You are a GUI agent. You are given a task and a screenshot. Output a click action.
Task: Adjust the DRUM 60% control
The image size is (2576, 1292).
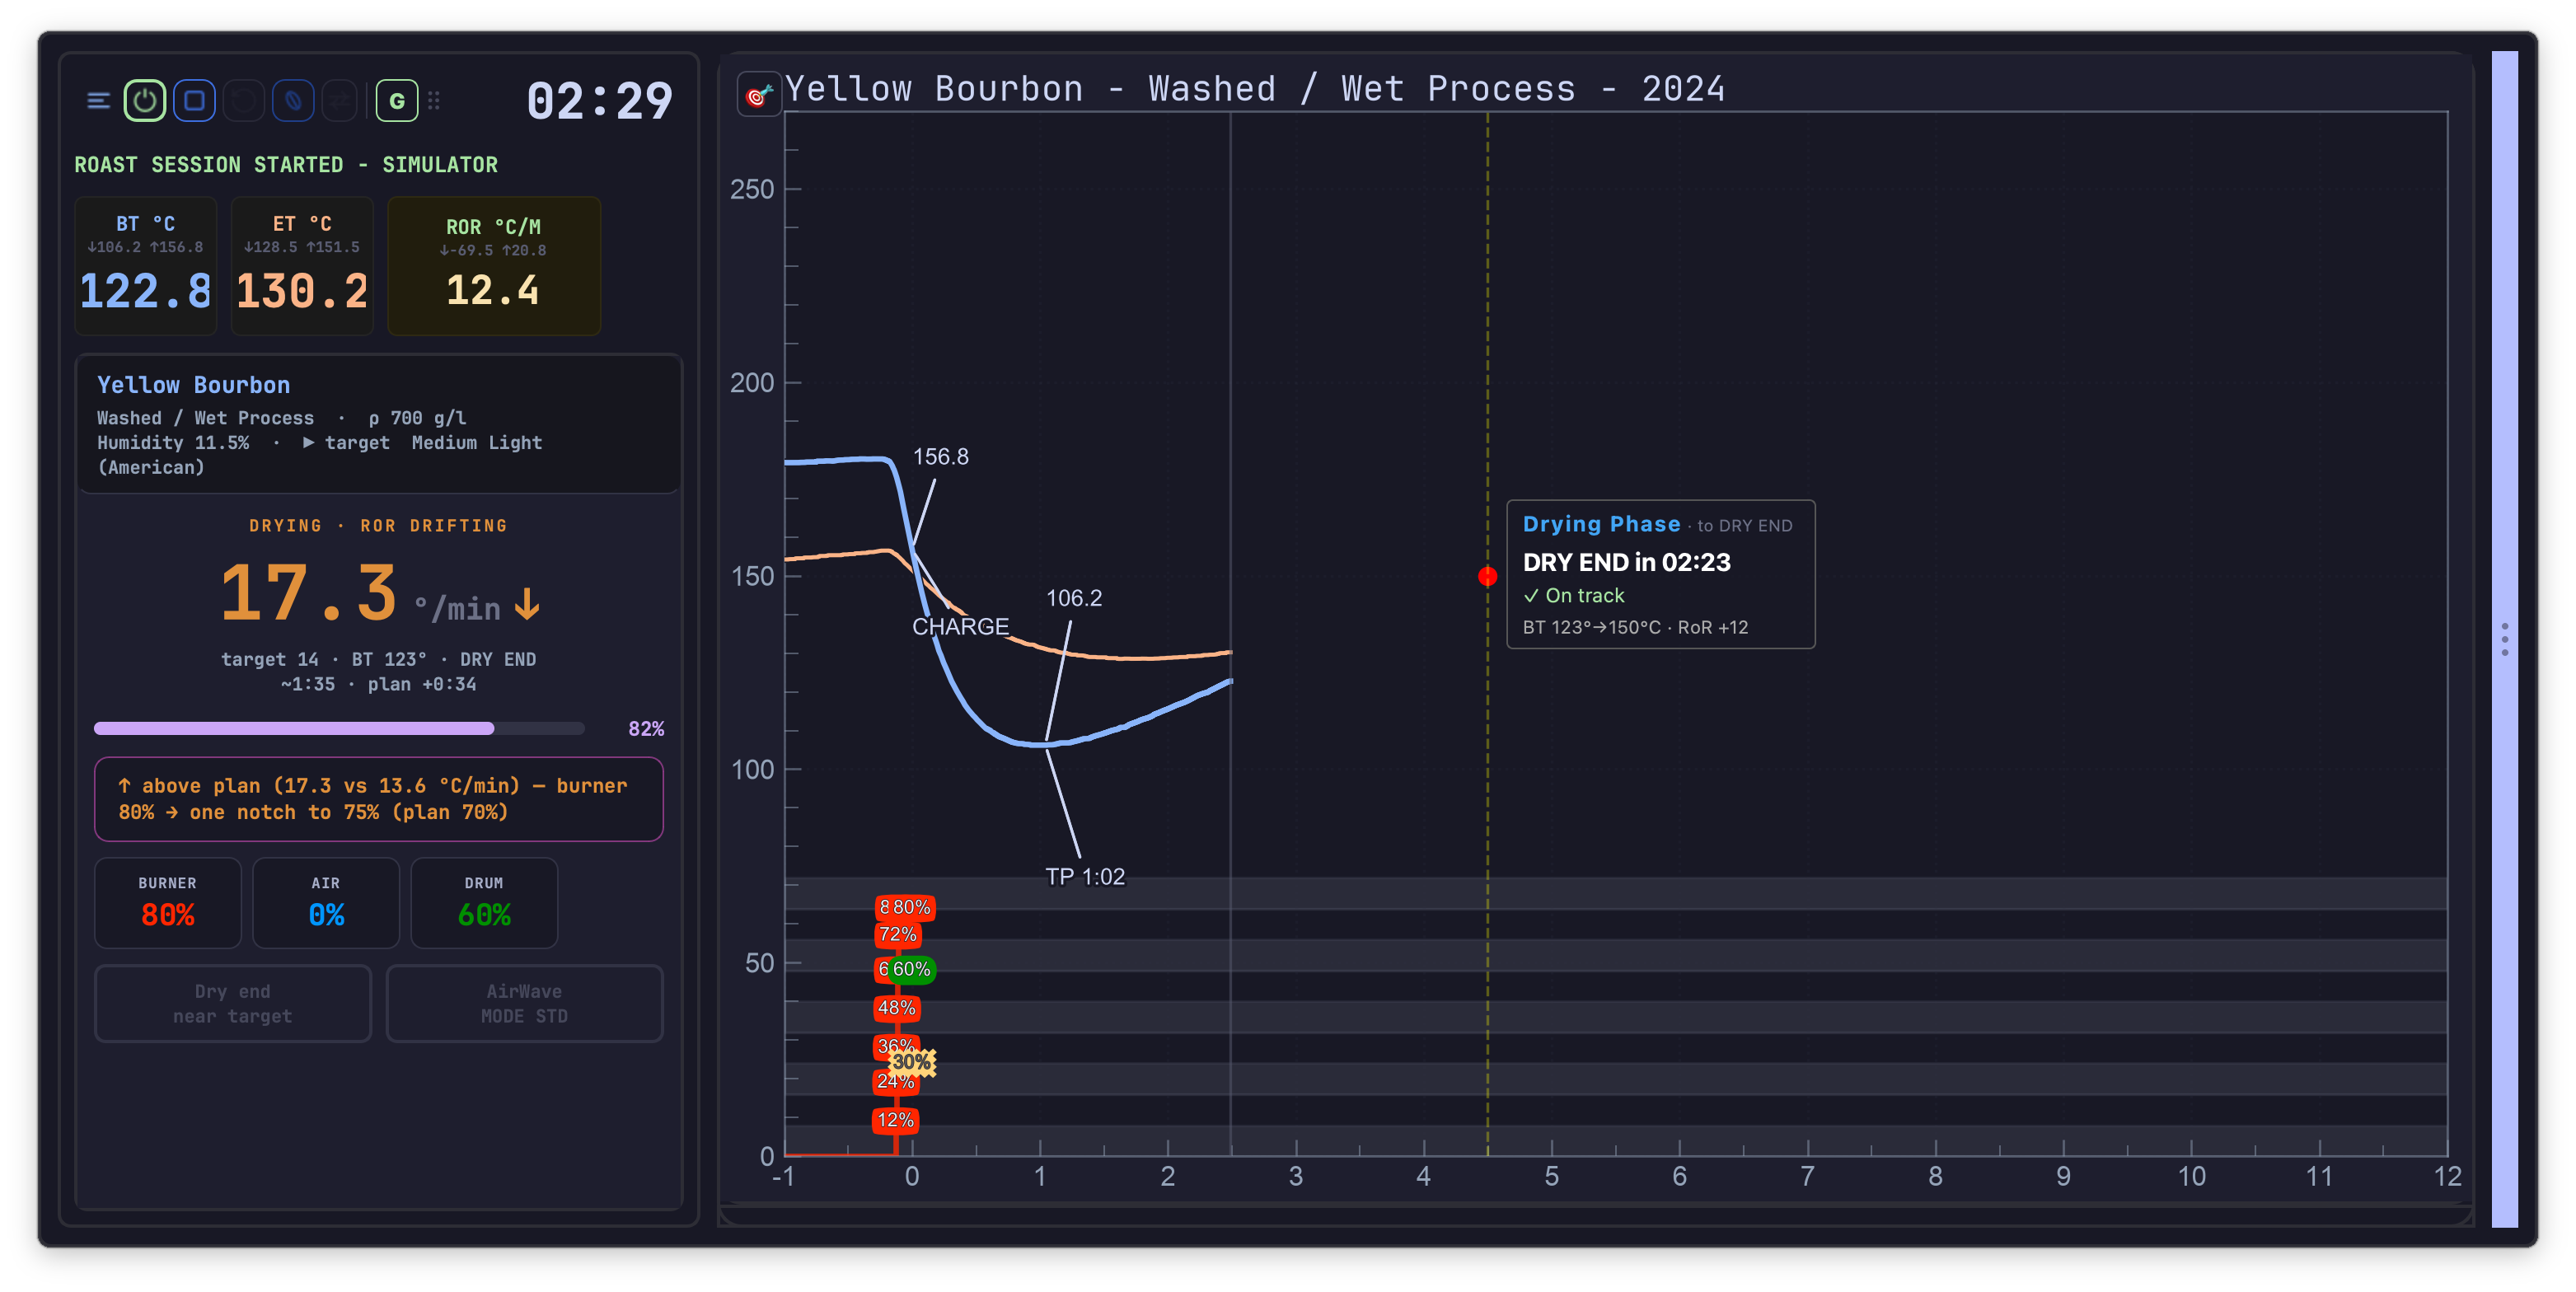point(484,903)
